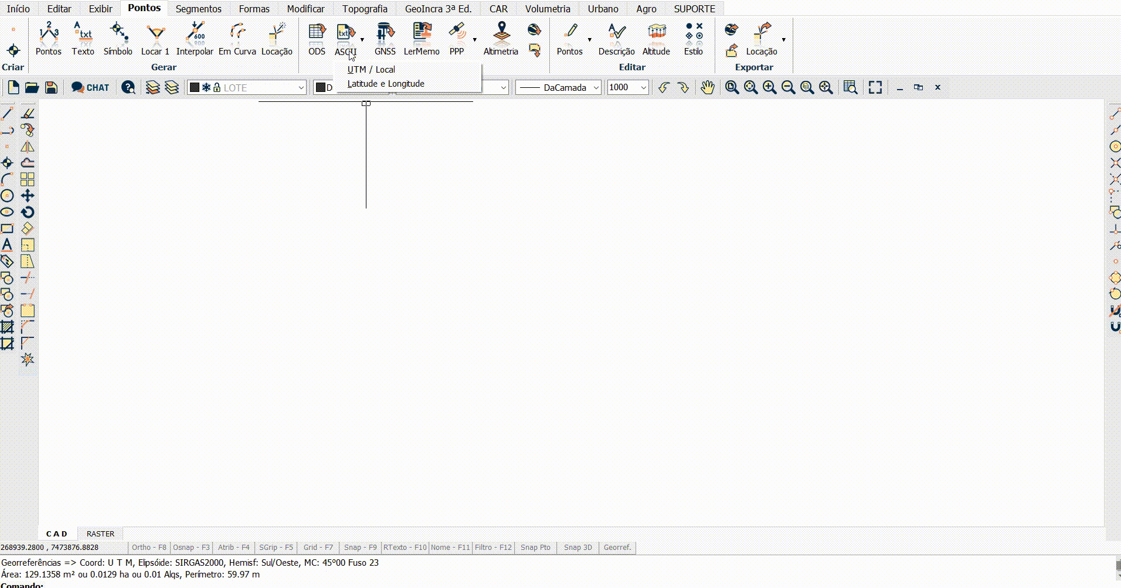Viewport: 1121px width, 588px height.
Task: Click the LOTE layer color swatch
Action: [x=194, y=87]
